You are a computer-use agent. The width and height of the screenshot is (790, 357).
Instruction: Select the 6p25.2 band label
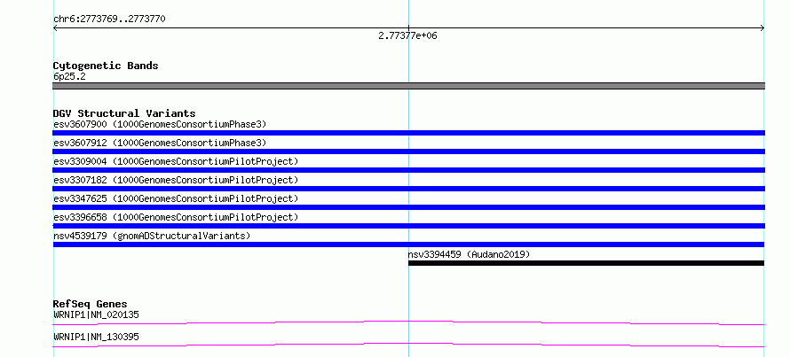(69, 76)
